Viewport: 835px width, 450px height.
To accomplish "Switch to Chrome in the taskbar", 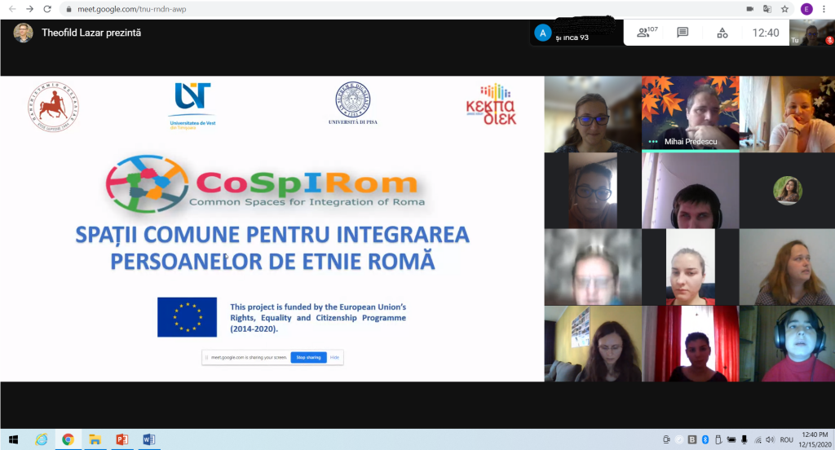I will click(x=68, y=439).
